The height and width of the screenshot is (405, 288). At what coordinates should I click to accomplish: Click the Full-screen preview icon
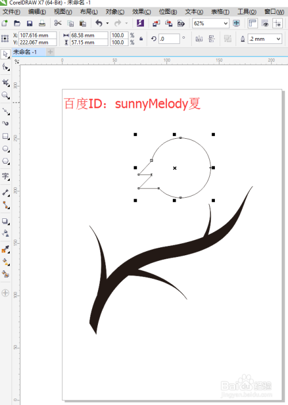[236, 23]
